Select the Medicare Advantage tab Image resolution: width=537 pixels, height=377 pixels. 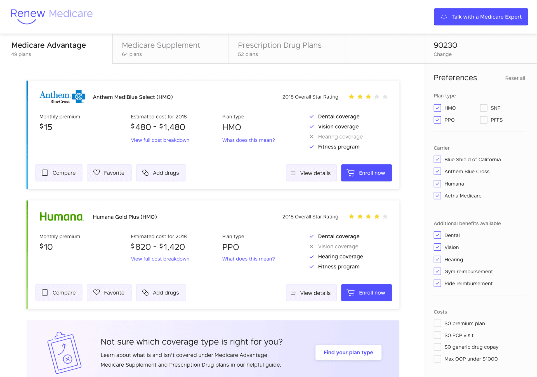[x=56, y=49]
